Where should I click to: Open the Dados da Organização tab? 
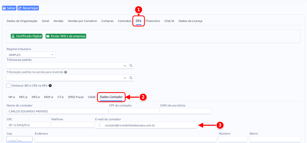tap(22, 21)
